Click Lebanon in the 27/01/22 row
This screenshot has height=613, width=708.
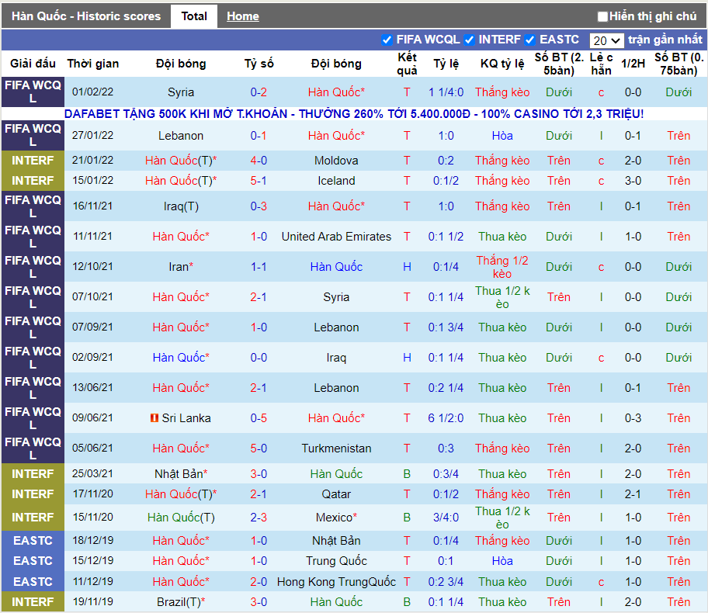click(181, 136)
